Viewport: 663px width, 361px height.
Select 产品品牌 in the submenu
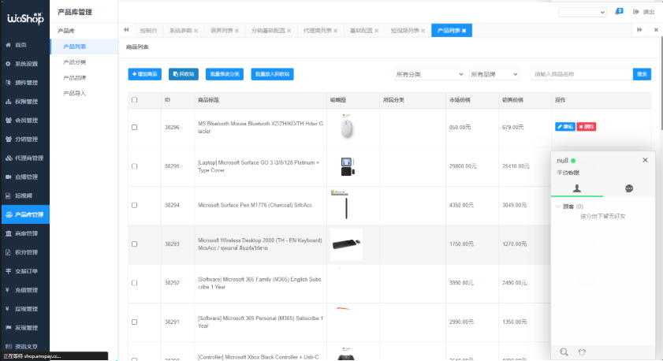(74, 78)
